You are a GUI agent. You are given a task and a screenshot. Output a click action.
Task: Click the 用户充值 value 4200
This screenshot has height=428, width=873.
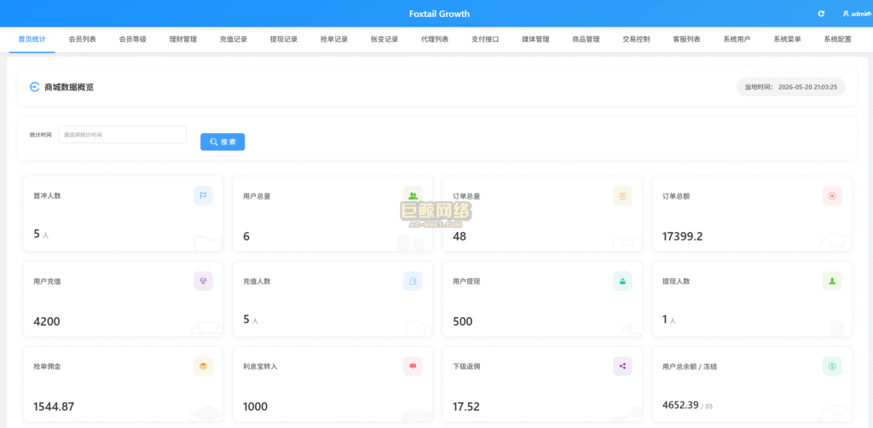47,321
